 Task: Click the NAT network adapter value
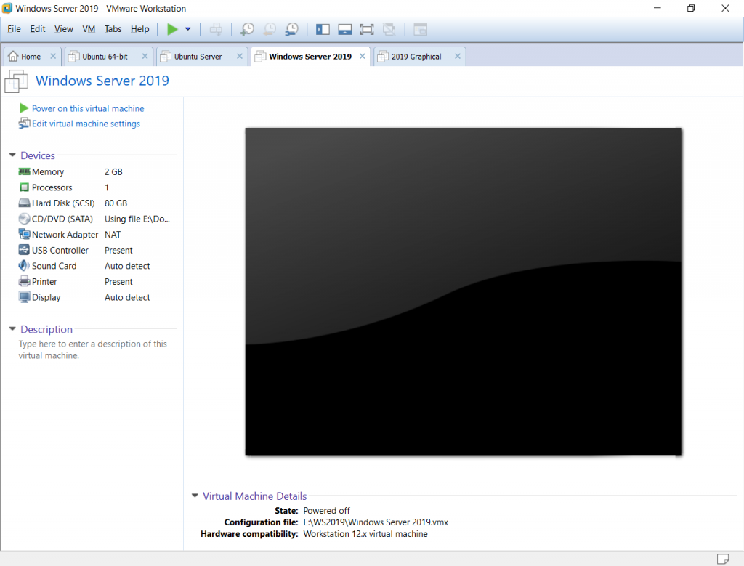click(x=113, y=235)
